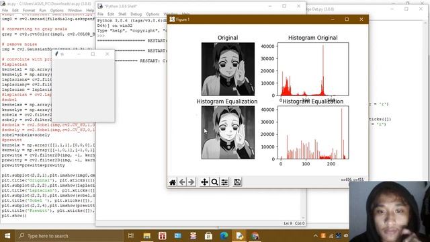Image resolution: width=430 pixels, height=242 pixels.
Task: Close the small tk window
Action: tap(107, 54)
